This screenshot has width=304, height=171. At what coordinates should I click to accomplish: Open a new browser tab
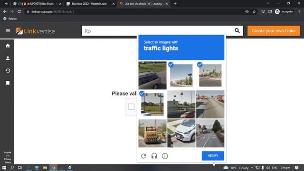(x=175, y=4)
